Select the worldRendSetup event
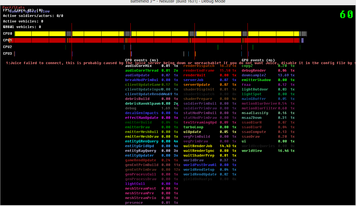This screenshot has width=356, height=206. point(210,170)
